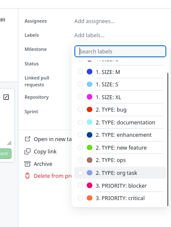The image size is (171, 227).
Task: Click the periwinkle org task color dot
Action: [x=89, y=173]
